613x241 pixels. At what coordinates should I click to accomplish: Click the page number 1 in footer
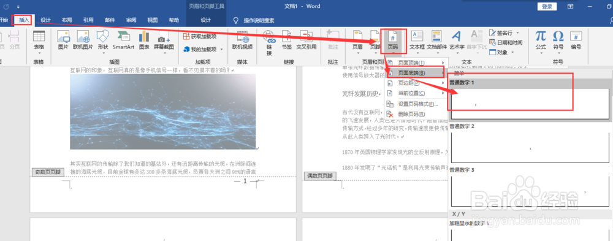coord(245,181)
